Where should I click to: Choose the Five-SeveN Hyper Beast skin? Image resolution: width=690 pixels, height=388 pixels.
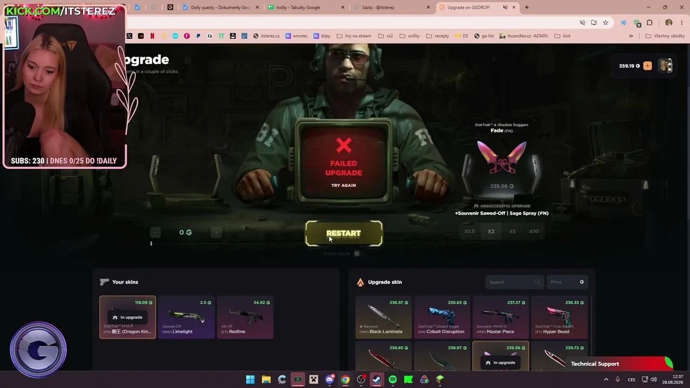(x=559, y=317)
